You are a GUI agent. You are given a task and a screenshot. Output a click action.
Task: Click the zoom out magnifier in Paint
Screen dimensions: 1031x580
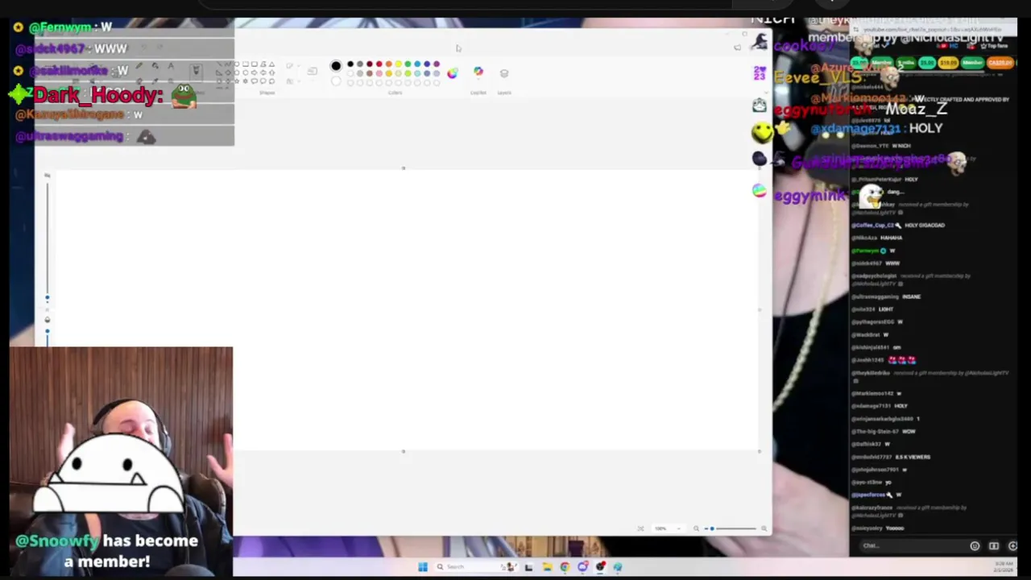(696, 528)
